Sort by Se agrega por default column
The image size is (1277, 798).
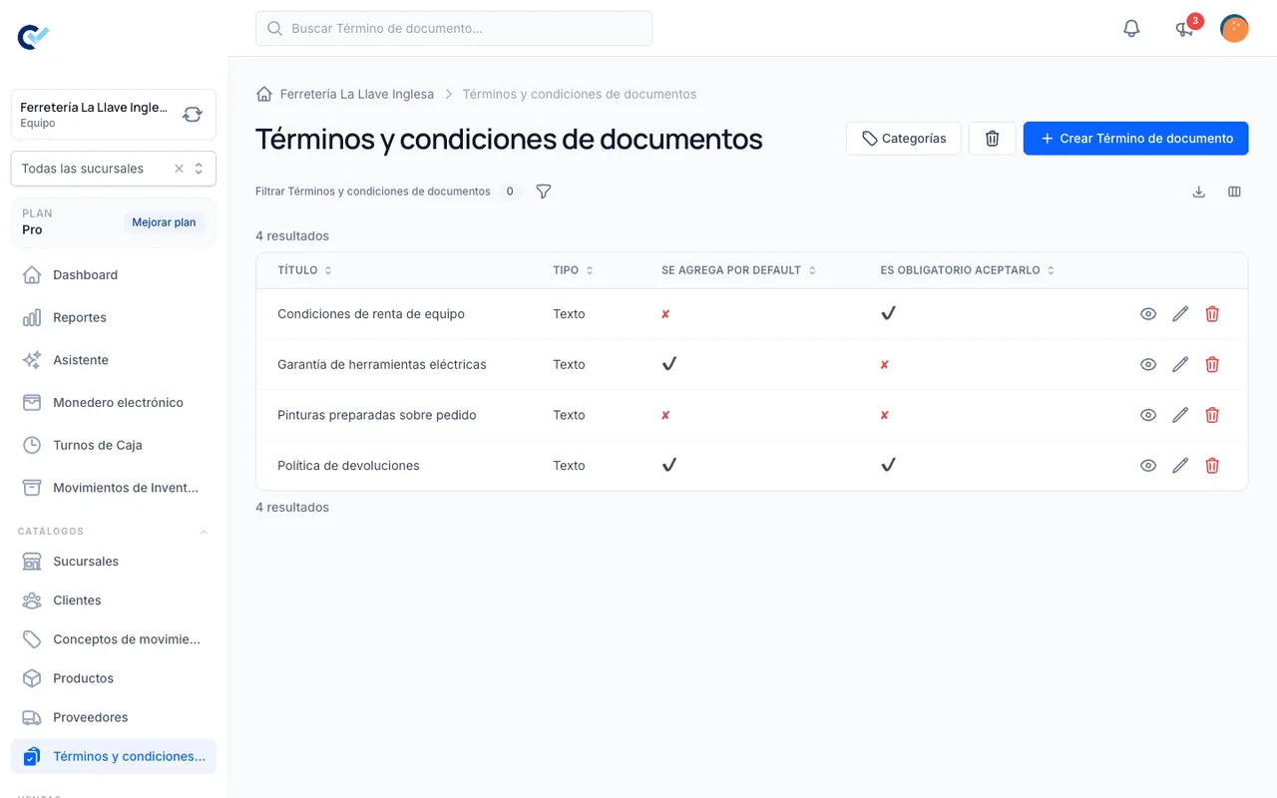(739, 270)
